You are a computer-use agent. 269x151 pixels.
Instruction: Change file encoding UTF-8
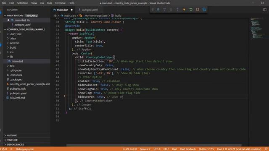pyautogui.click(x=157, y=149)
